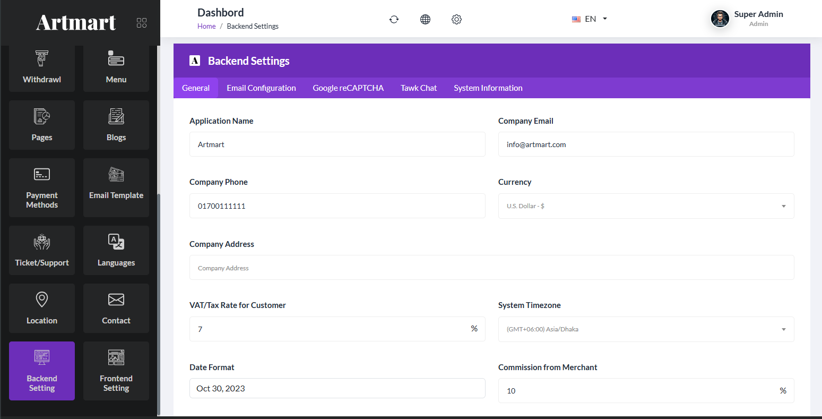Open the System Timezone dropdown
Viewport: 822px width, 419px height.
pyautogui.click(x=646, y=329)
